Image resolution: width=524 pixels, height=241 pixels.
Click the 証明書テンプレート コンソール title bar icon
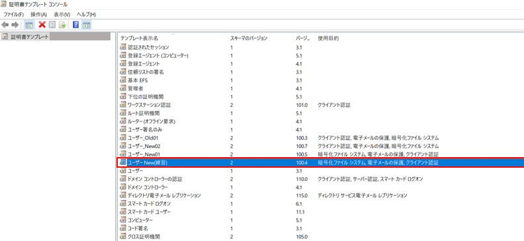coord(5,5)
